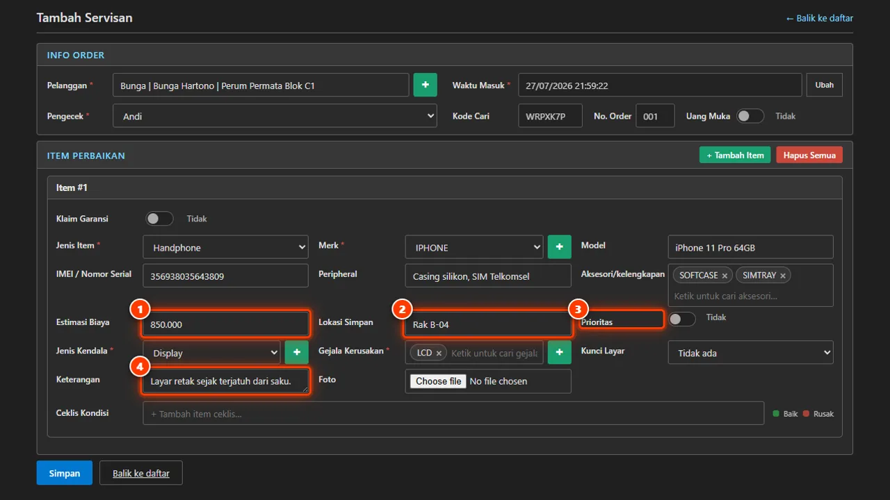The width and height of the screenshot is (890, 500).
Task: Click the Lokasi Simpan field Rak B-04
Action: pos(488,324)
